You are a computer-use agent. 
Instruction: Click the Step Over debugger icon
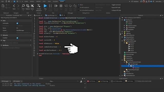click(70, 6)
